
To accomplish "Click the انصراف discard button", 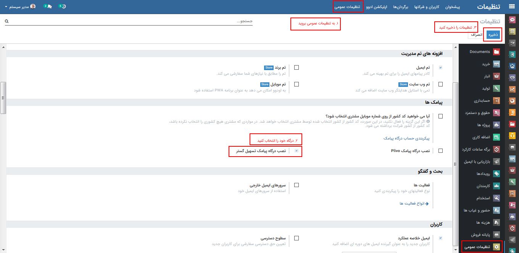I will coord(477,34).
